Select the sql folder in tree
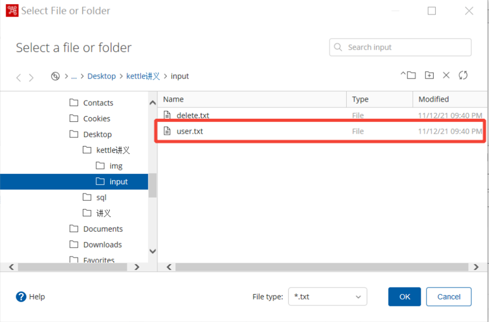 click(x=101, y=198)
